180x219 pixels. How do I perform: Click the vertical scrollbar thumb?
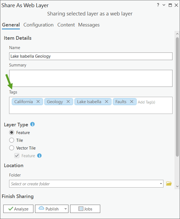coord(177,97)
